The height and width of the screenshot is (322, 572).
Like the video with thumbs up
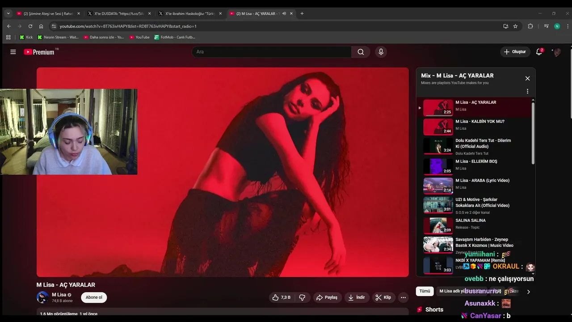[282, 297]
